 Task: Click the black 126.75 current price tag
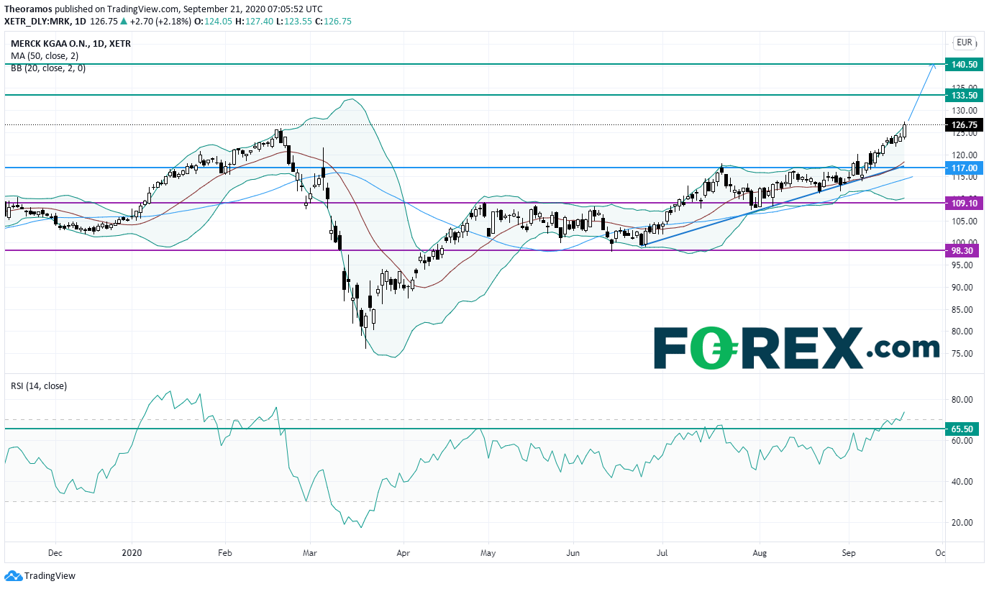point(964,124)
